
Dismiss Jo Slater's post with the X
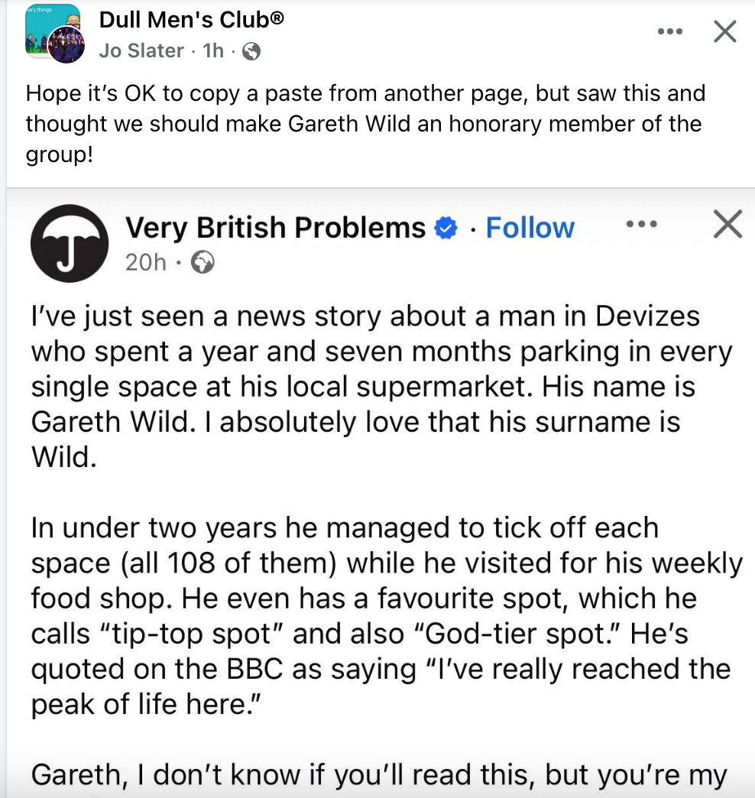pyautogui.click(x=724, y=31)
